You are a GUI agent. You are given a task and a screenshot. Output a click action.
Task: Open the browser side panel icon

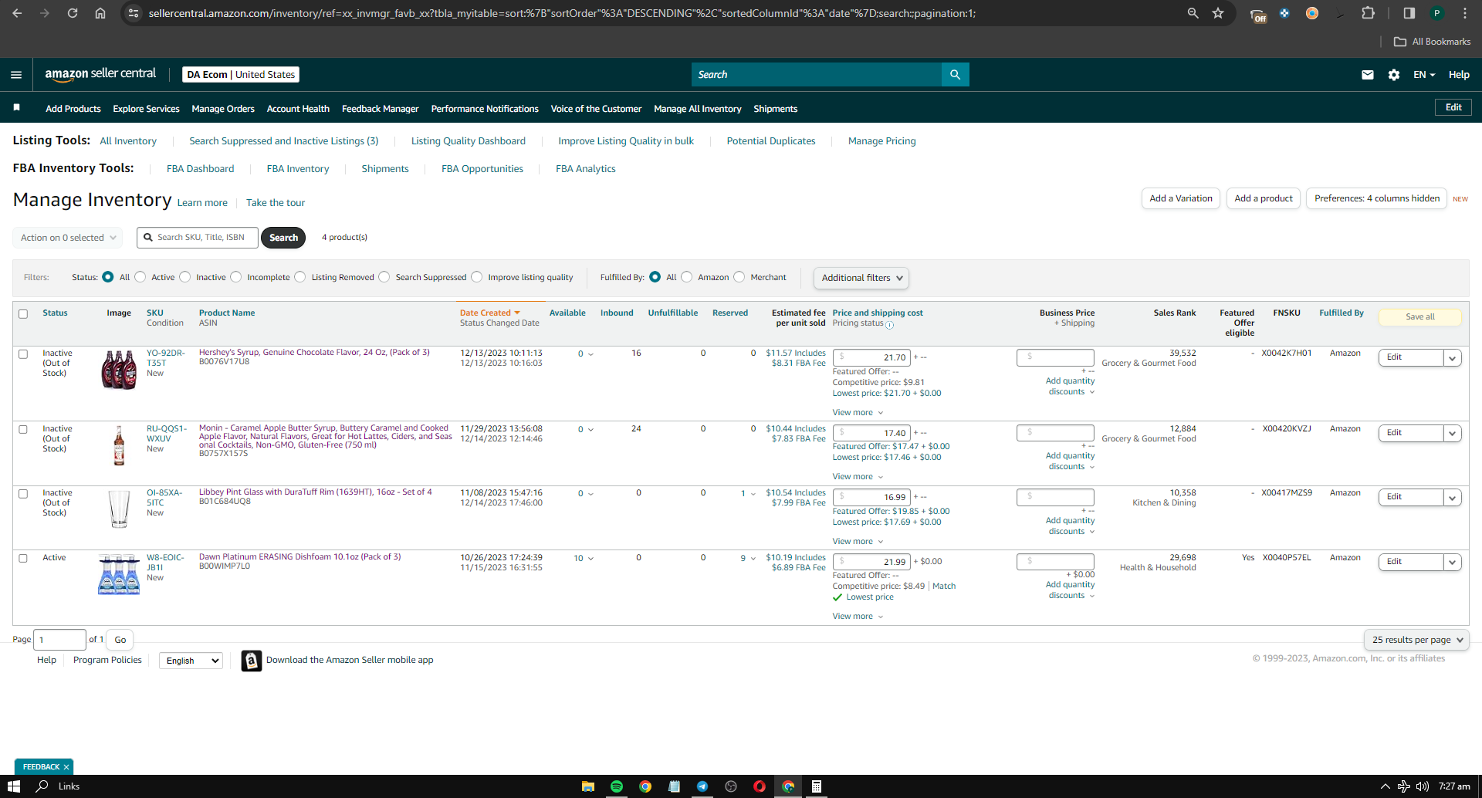pos(1409,13)
